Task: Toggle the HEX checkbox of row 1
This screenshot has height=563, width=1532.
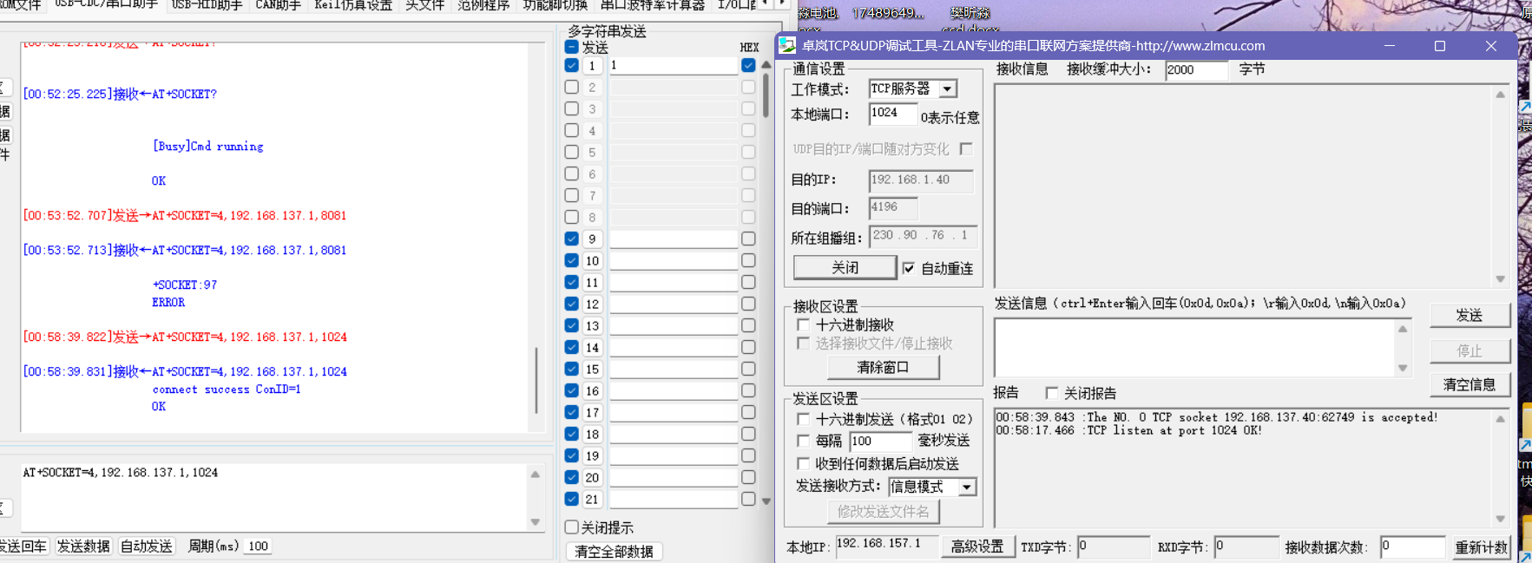Action: 748,65
